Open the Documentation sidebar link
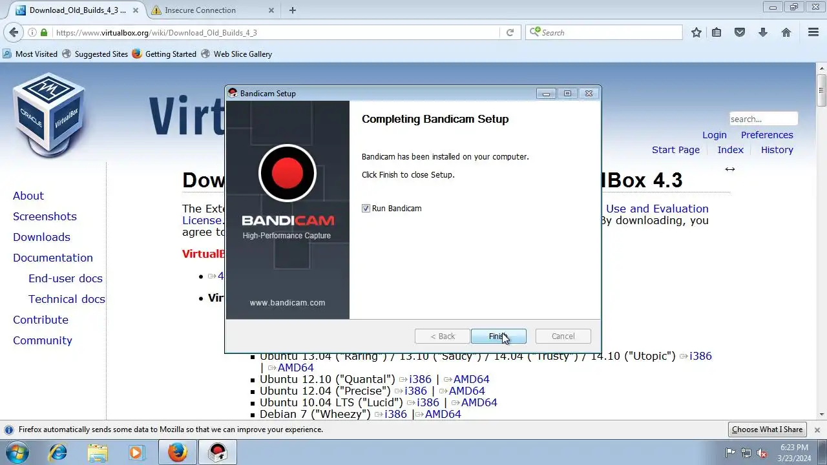The height and width of the screenshot is (465, 827). click(53, 258)
